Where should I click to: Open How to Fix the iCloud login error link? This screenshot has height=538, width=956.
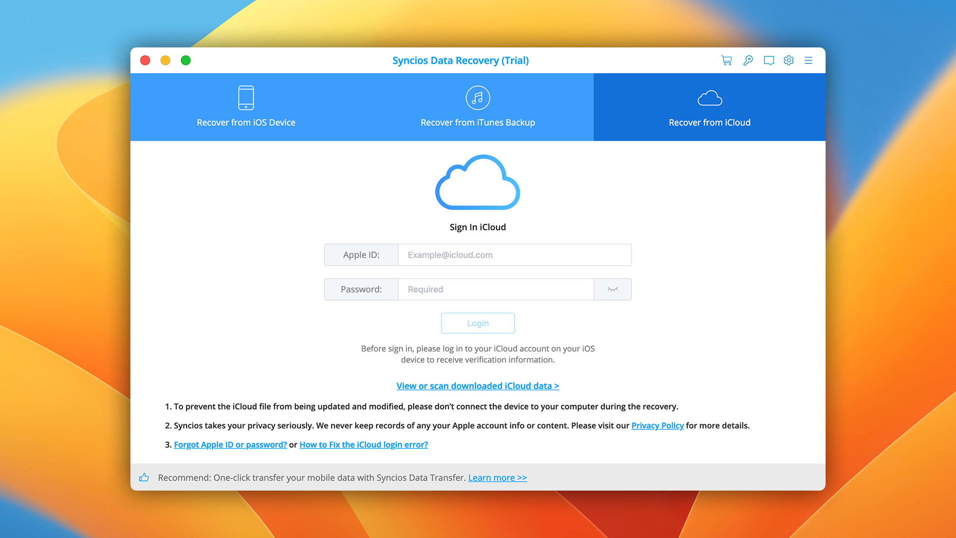point(364,445)
